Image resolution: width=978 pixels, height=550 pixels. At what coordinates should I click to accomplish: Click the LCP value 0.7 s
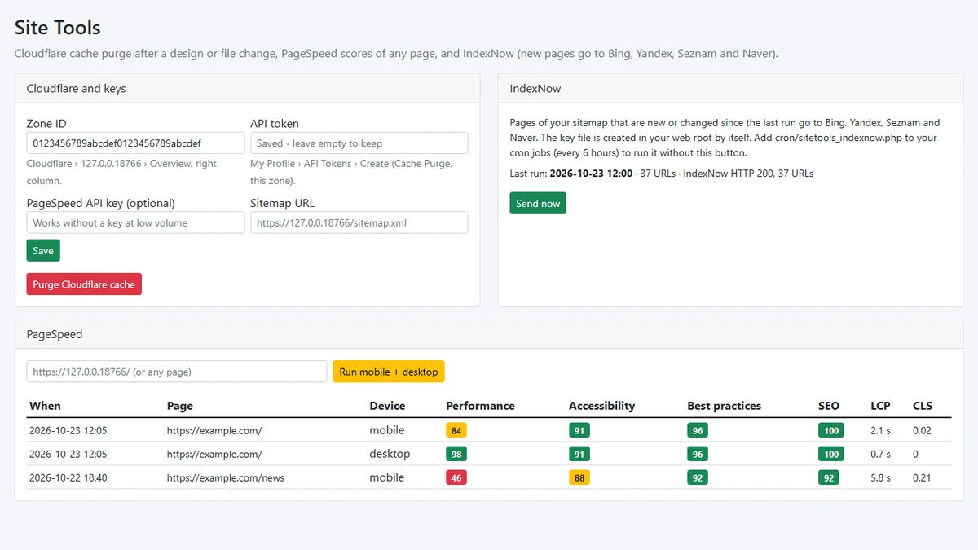pyautogui.click(x=880, y=454)
